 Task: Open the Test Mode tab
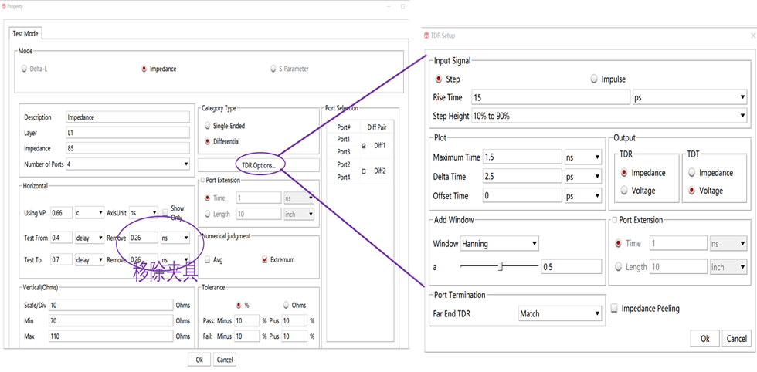(24, 34)
